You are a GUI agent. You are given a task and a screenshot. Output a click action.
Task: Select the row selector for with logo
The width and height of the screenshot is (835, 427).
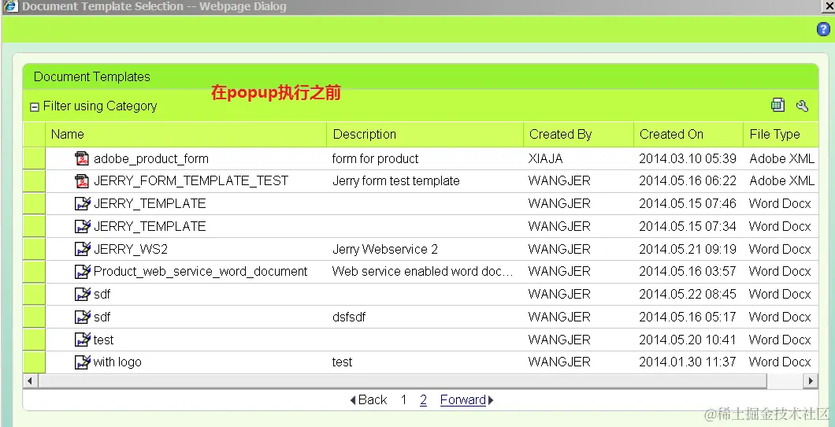34,362
